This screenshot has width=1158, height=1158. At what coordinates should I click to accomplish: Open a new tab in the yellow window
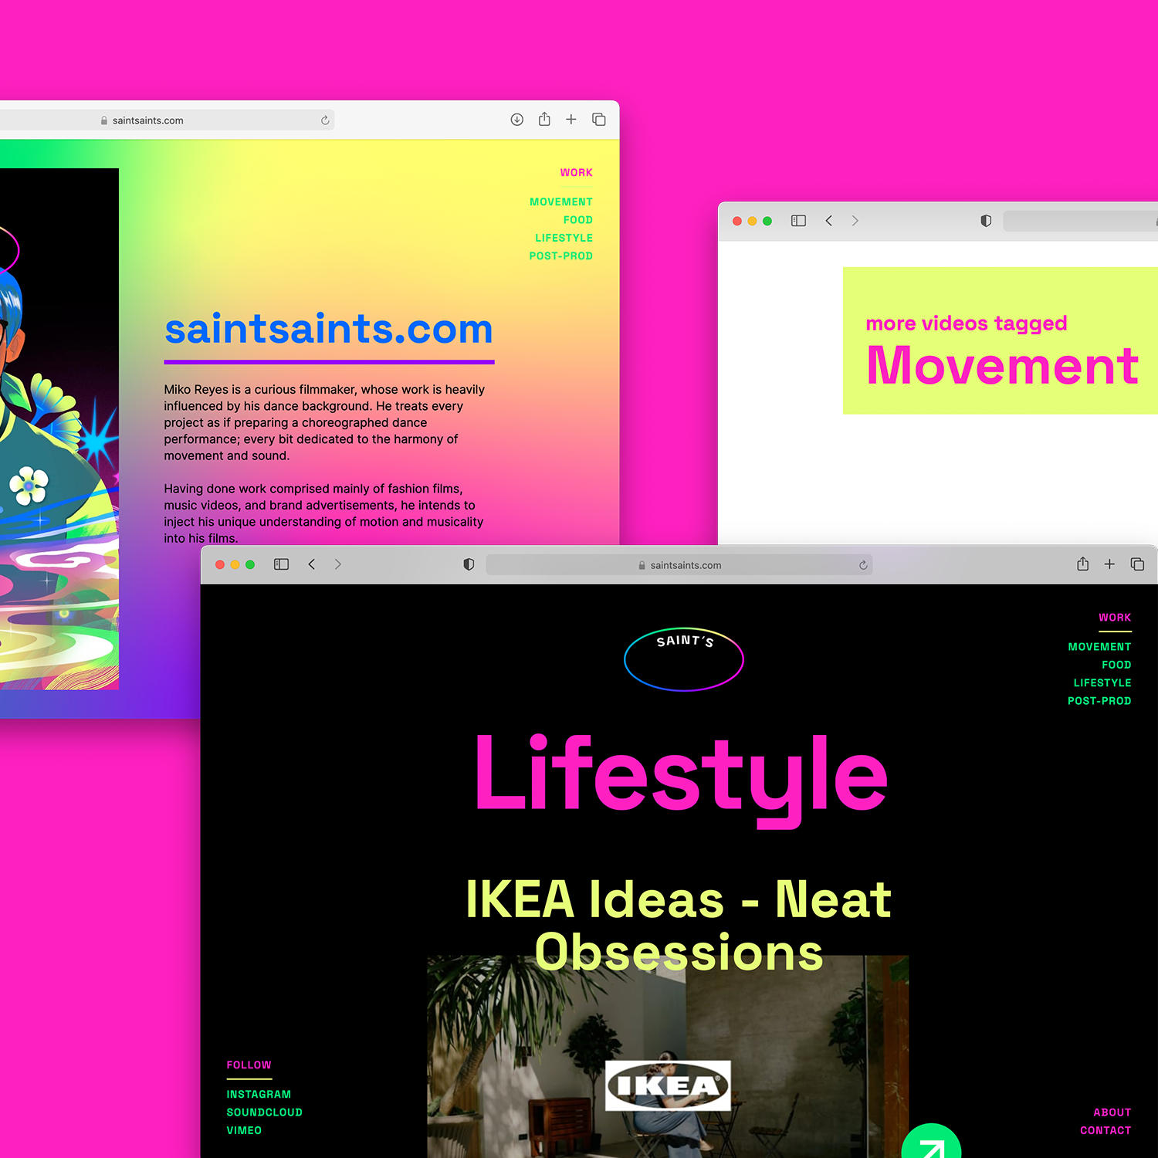pyautogui.click(x=571, y=120)
